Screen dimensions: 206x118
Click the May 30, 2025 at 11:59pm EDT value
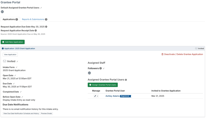[17, 87]
